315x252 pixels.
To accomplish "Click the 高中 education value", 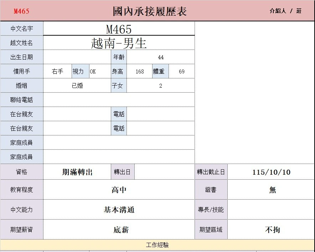I will pyautogui.click(x=119, y=190).
